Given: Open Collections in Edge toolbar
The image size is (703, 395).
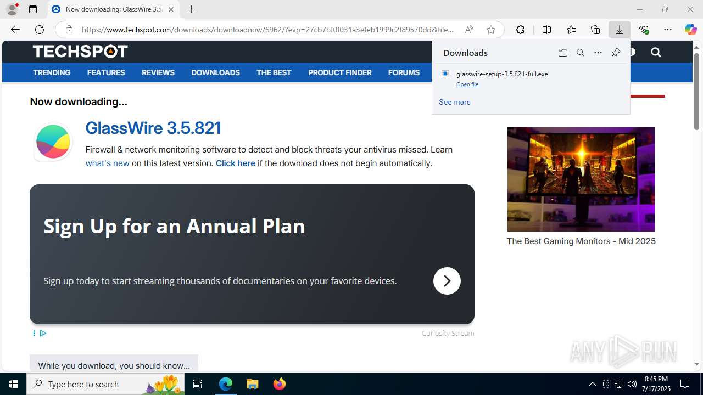Looking at the screenshot, I should point(595,30).
